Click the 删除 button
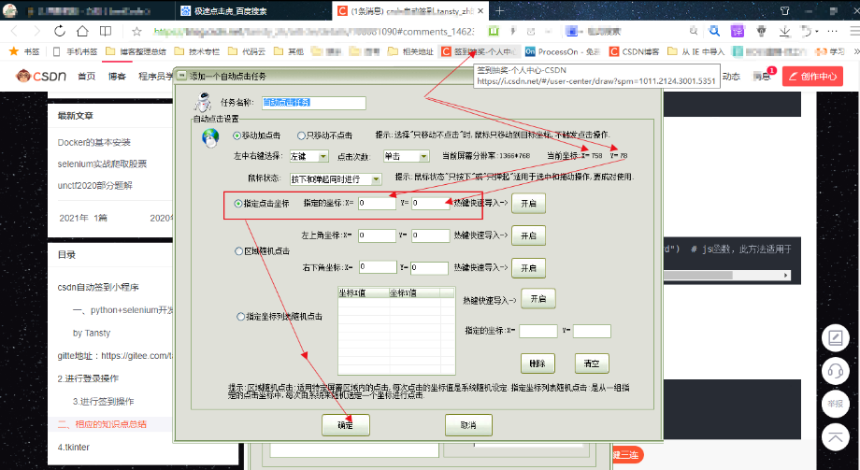The width and height of the screenshot is (860, 470). coord(537,363)
